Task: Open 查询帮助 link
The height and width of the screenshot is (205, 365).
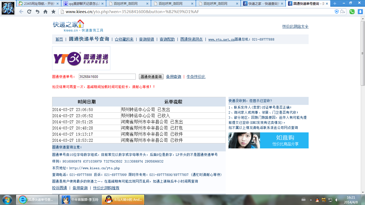Action: tap(167, 39)
